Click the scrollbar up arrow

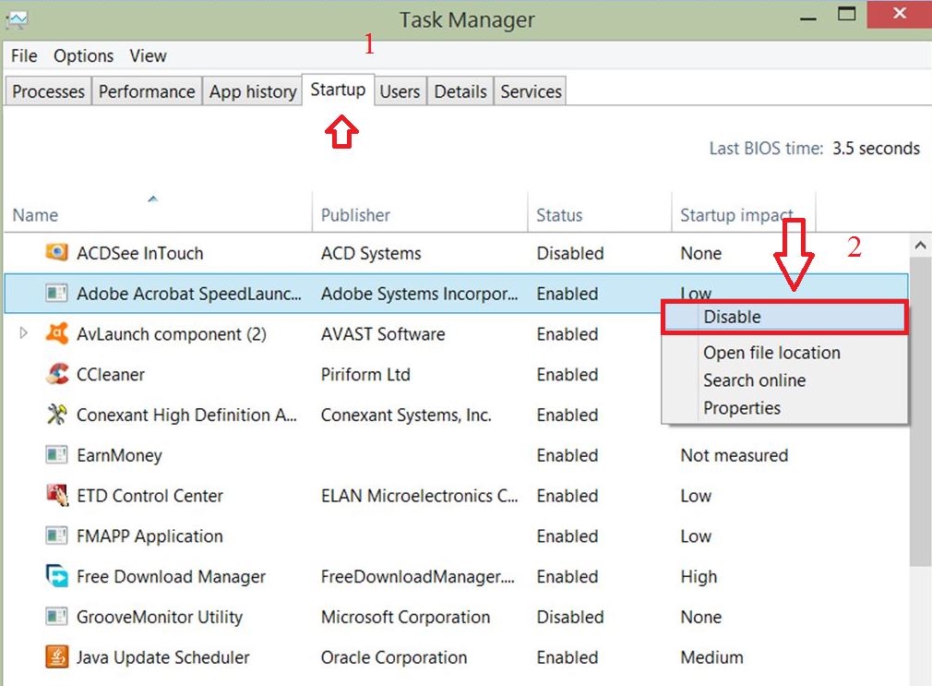pos(920,246)
